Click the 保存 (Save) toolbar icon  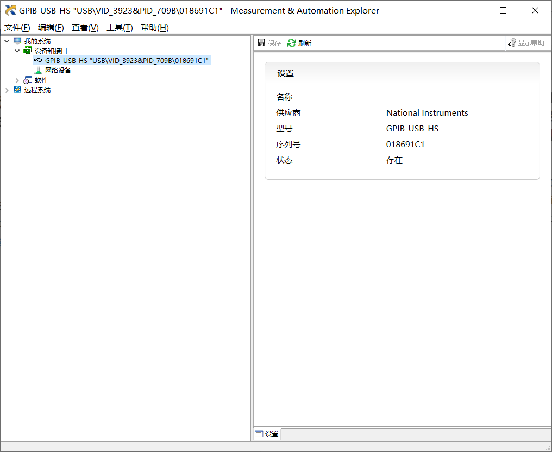coord(260,42)
